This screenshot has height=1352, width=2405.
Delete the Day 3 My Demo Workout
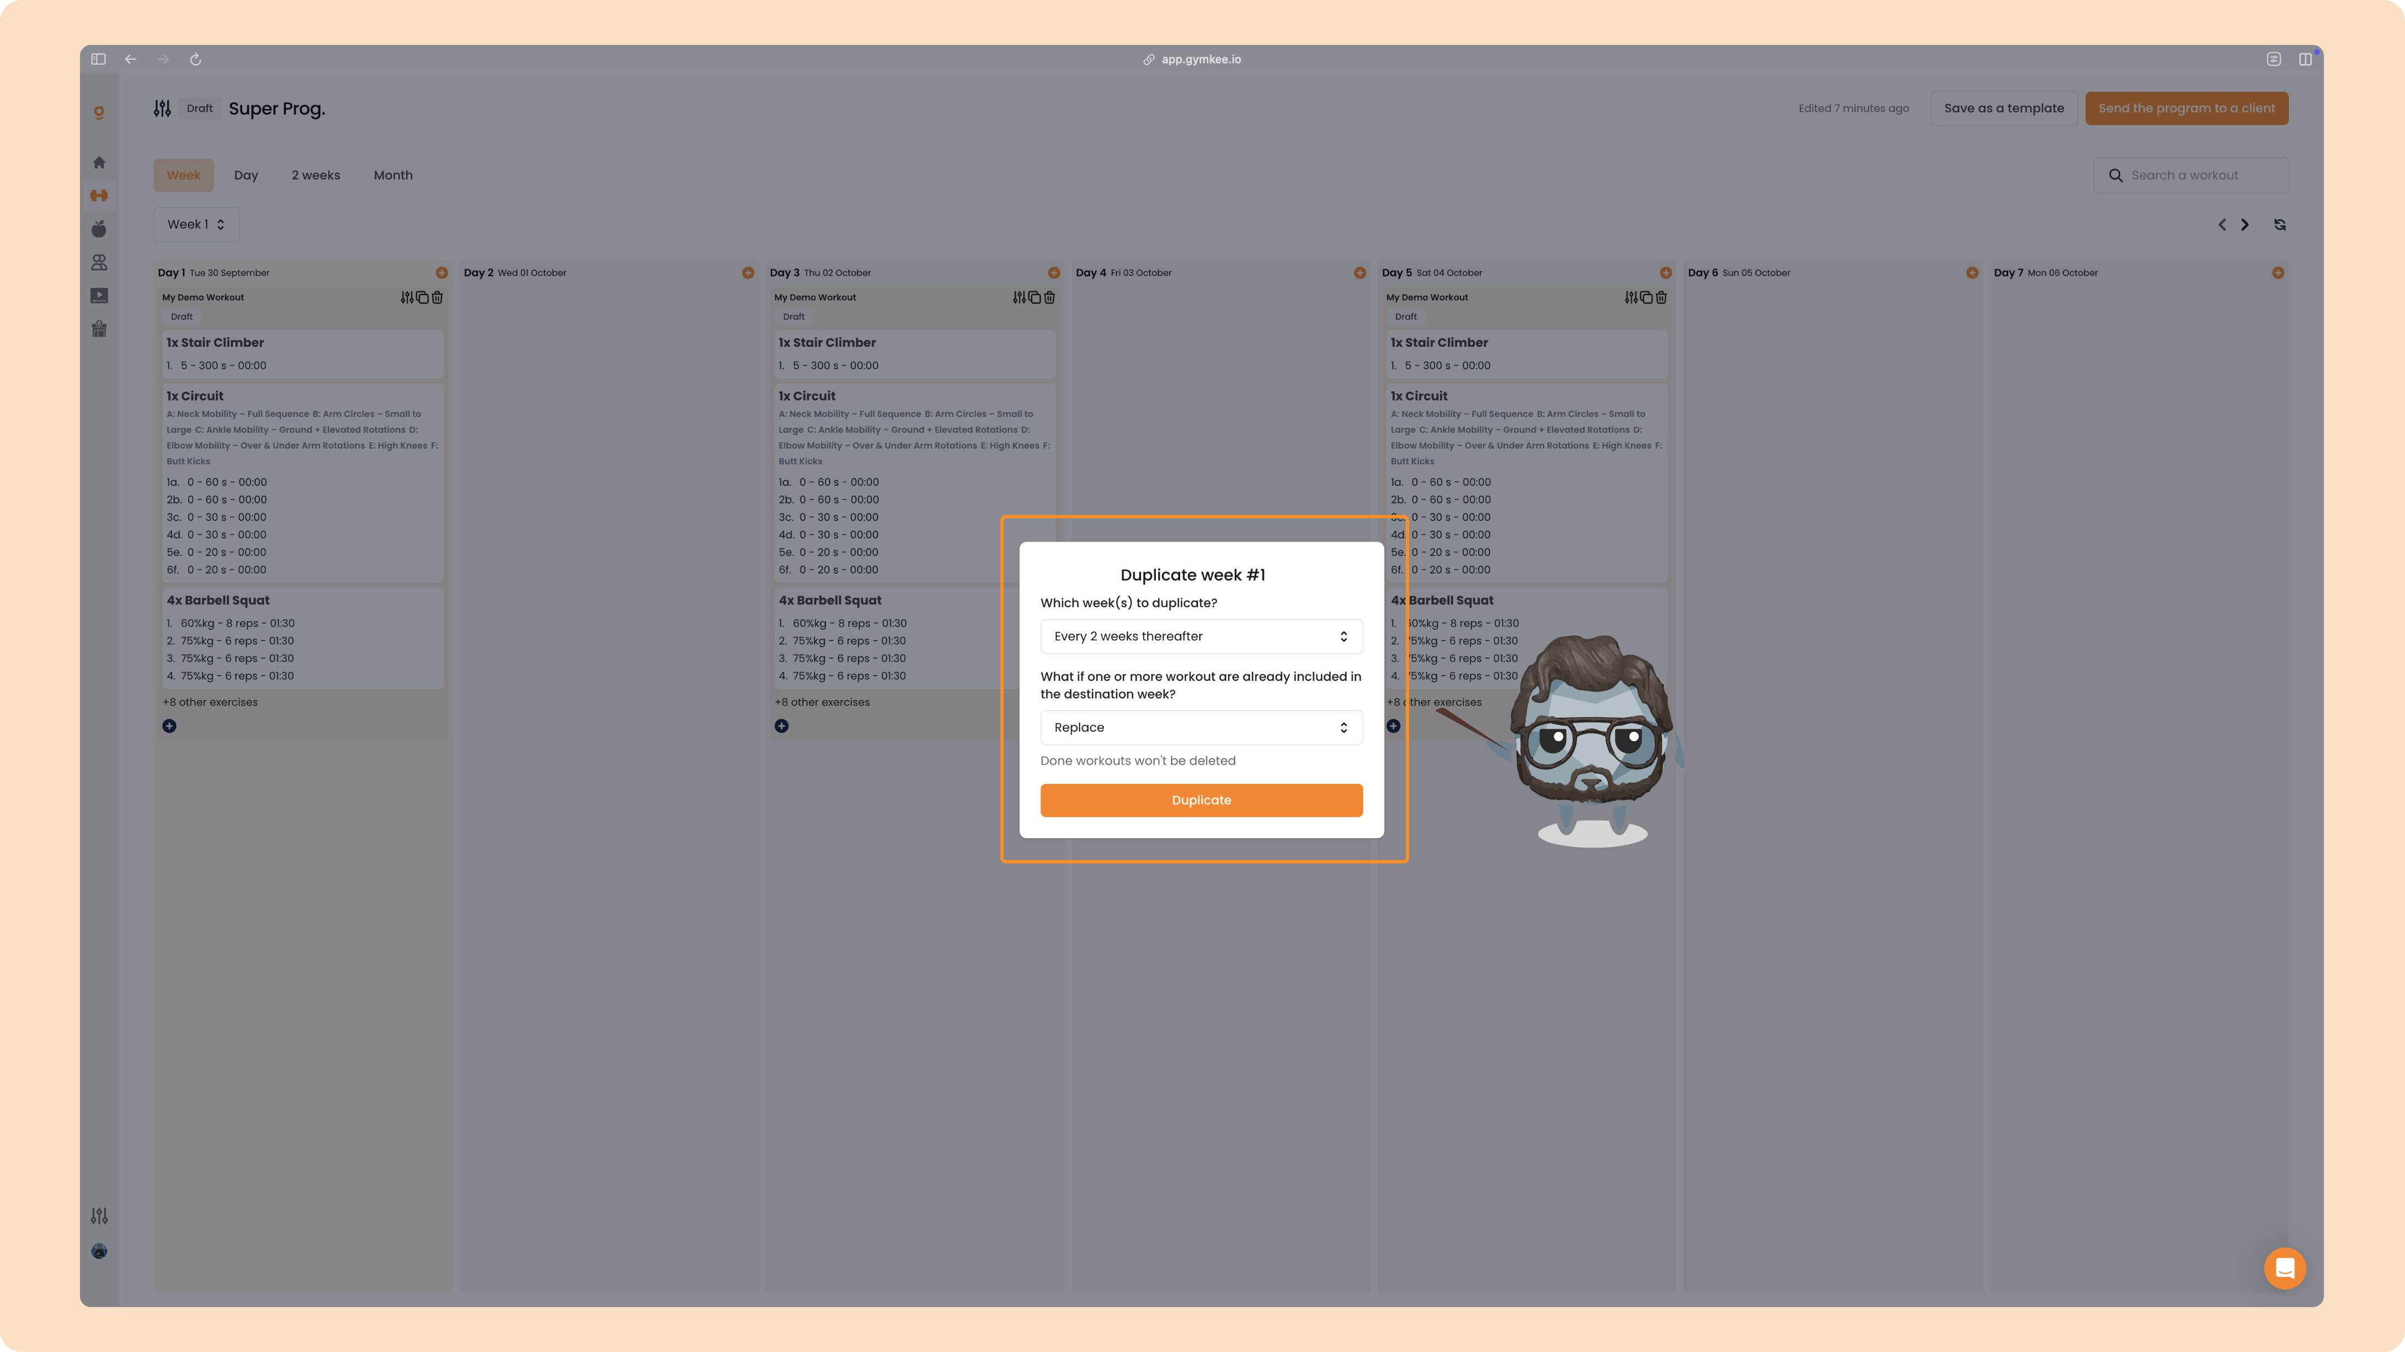[x=1050, y=297]
